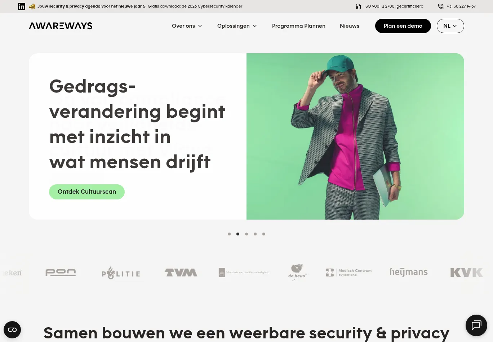This screenshot has width=493, height=342.
Task: Open the chat widget icon
Action: coord(476,325)
